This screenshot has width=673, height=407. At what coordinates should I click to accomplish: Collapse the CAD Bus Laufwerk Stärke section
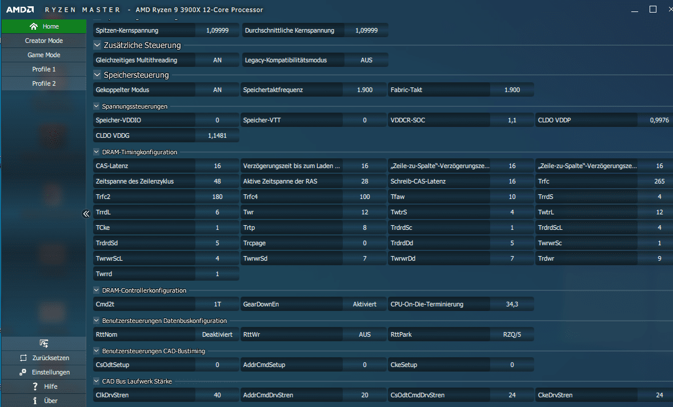coord(96,381)
